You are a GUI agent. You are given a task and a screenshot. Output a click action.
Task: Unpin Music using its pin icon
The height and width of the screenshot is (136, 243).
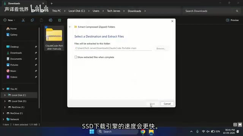[x=36, y=71]
